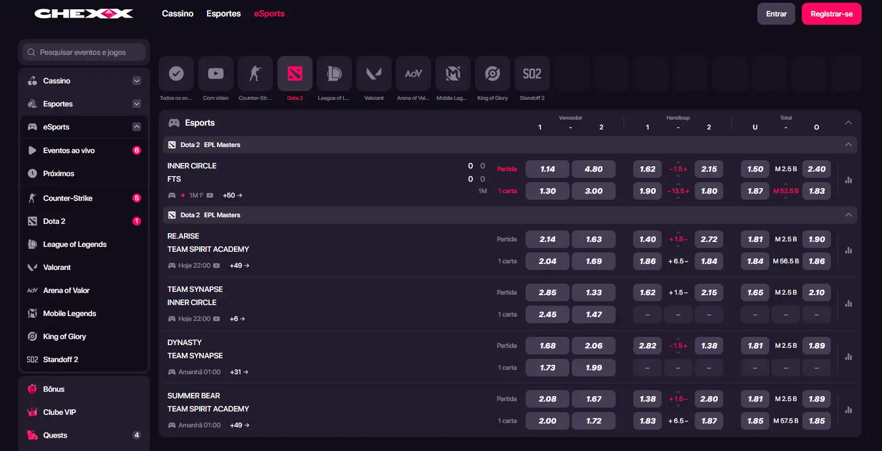The width and height of the screenshot is (882, 451).
Task: Select the 'Com vídeo' filter icon
Action: click(216, 74)
